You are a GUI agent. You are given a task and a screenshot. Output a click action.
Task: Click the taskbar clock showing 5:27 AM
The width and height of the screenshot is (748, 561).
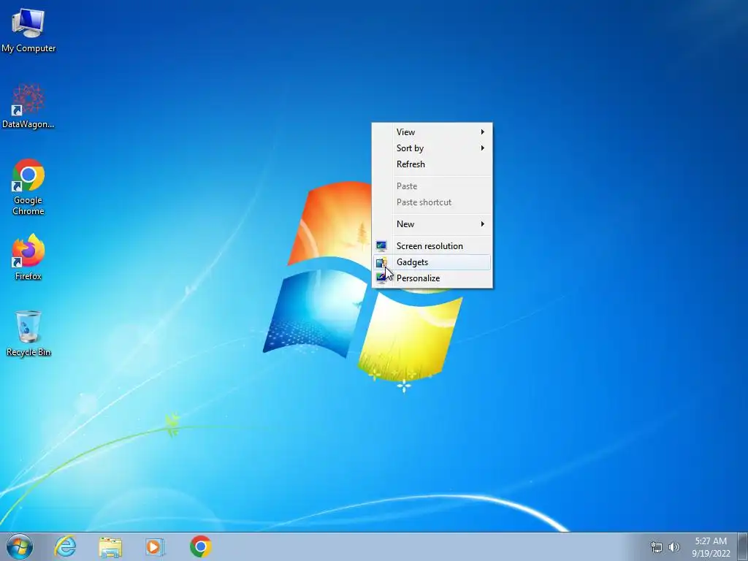click(711, 541)
